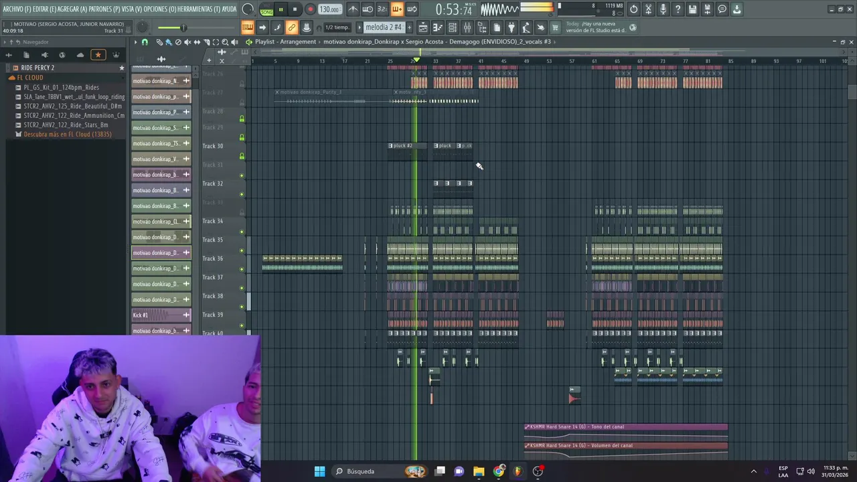
Task: Pause playback with the pause button
Action: pyautogui.click(x=281, y=9)
